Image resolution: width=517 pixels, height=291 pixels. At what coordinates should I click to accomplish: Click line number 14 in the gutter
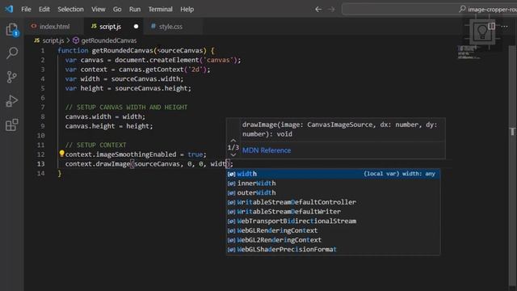pos(40,173)
